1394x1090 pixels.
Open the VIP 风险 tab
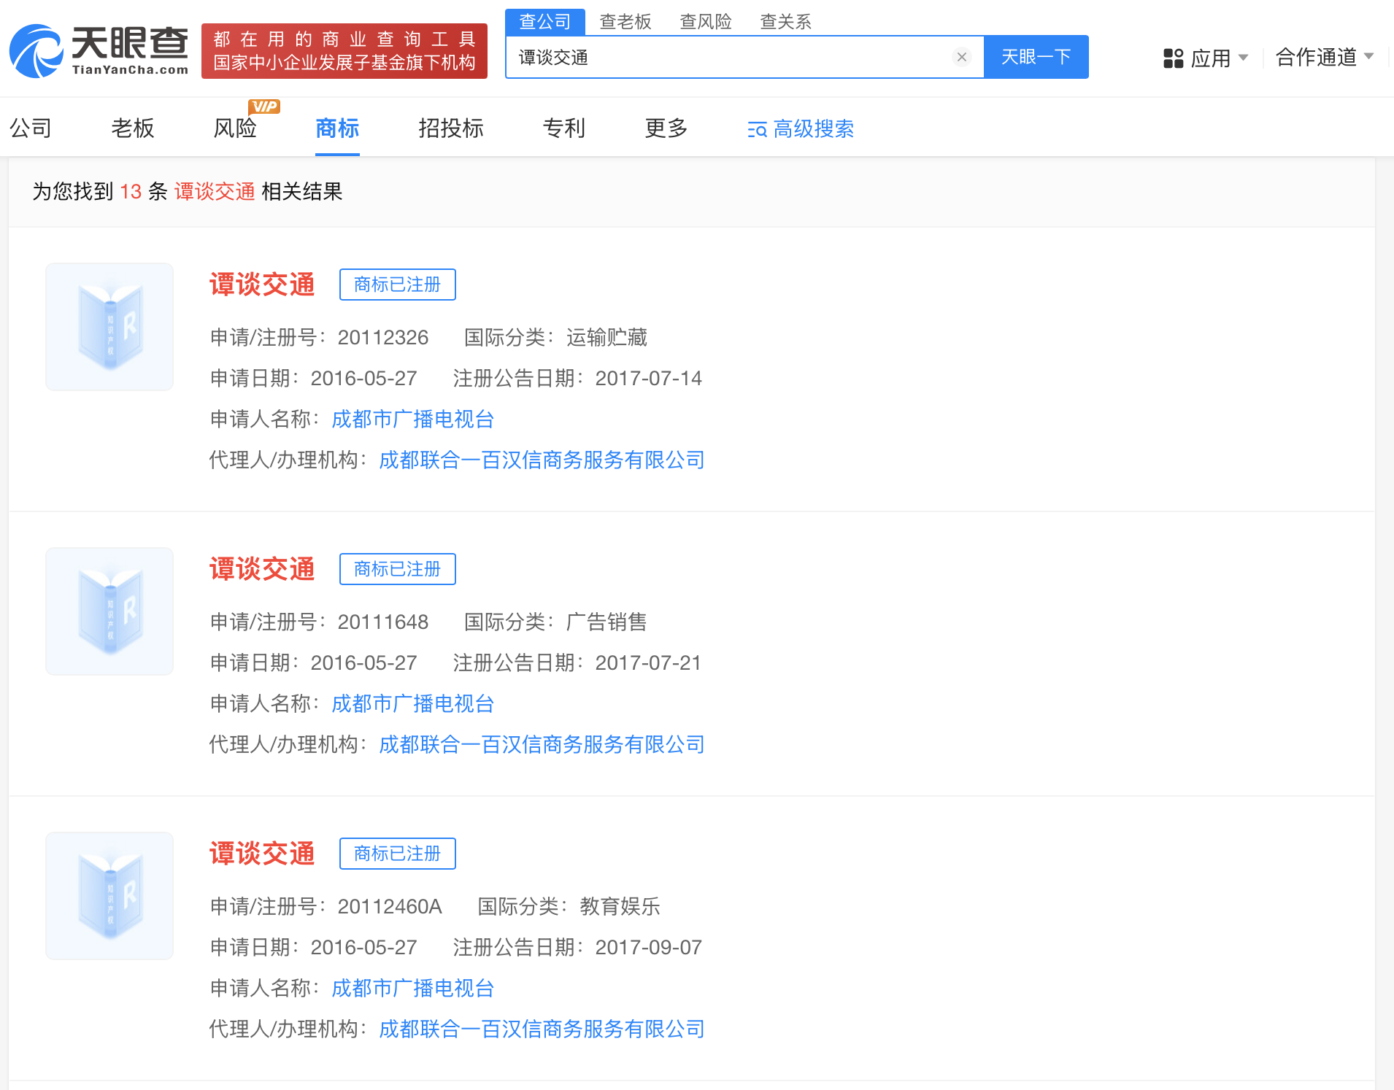click(x=235, y=128)
